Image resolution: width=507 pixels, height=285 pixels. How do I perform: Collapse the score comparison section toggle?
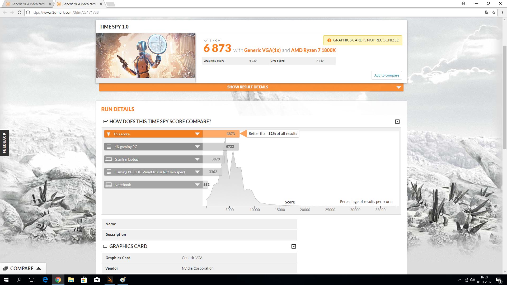coord(397,122)
